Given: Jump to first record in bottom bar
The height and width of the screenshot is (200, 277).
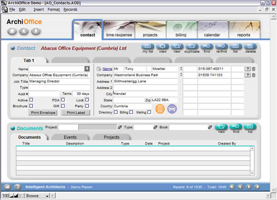Looking at the screenshot, I should 232,187.
